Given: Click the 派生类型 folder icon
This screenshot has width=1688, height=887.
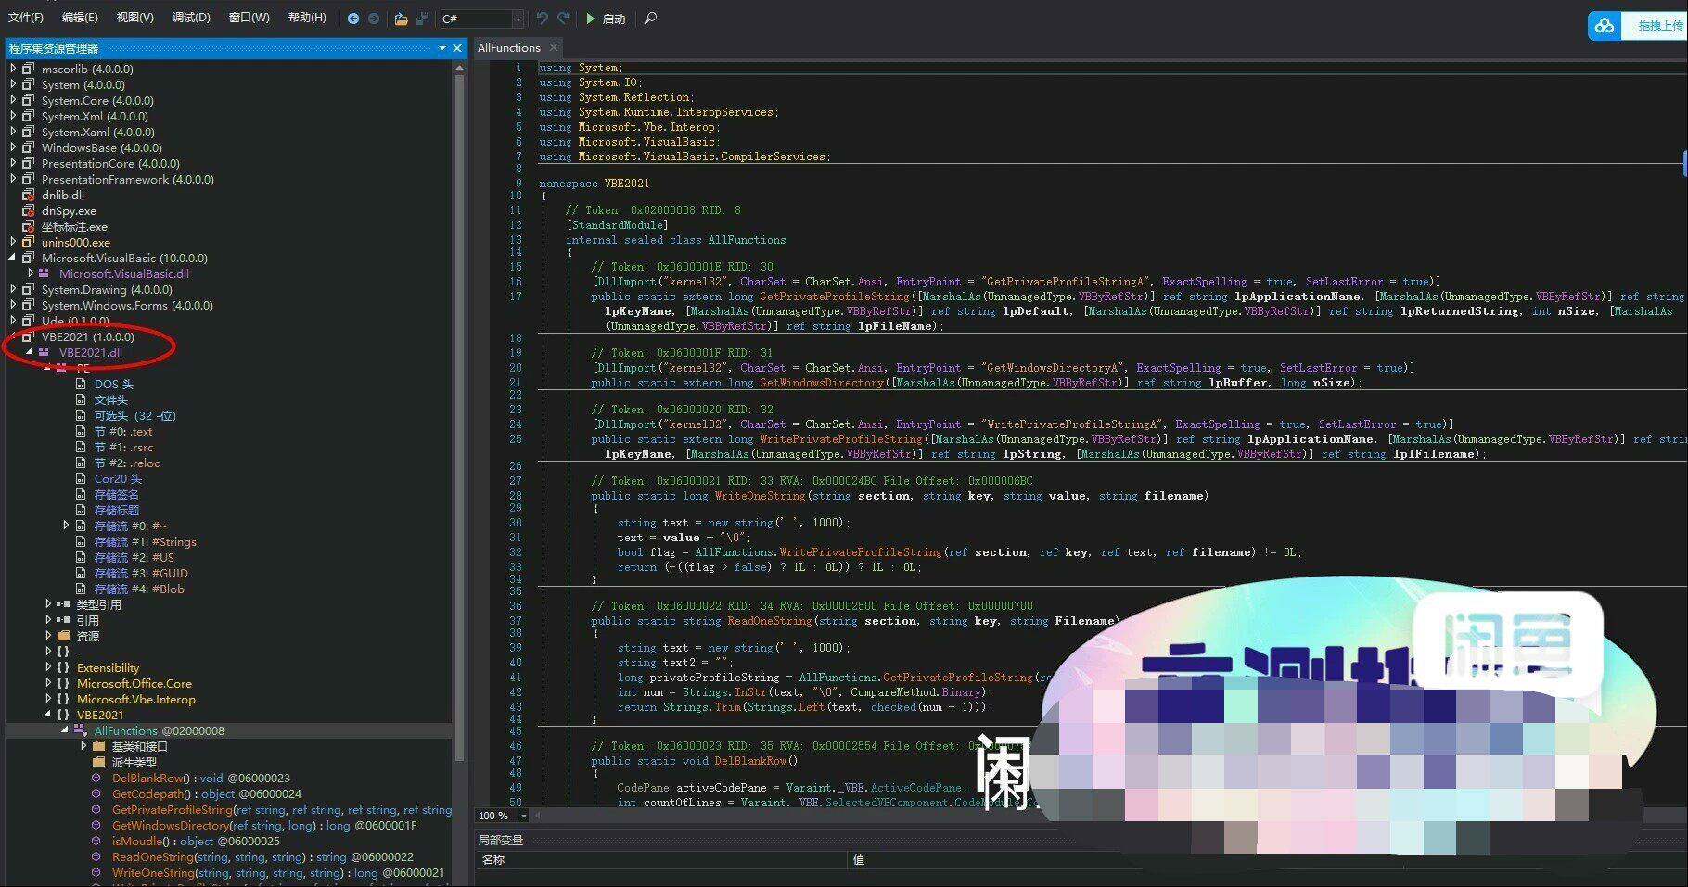Looking at the screenshot, I should tap(99, 762).
